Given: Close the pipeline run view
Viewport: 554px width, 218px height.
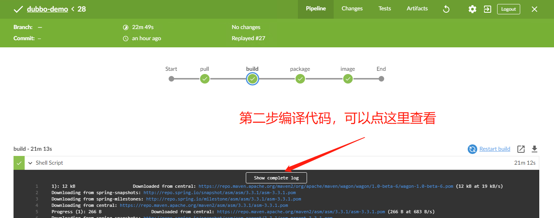Looking at the screenshot, I should (x=535, y=9).
